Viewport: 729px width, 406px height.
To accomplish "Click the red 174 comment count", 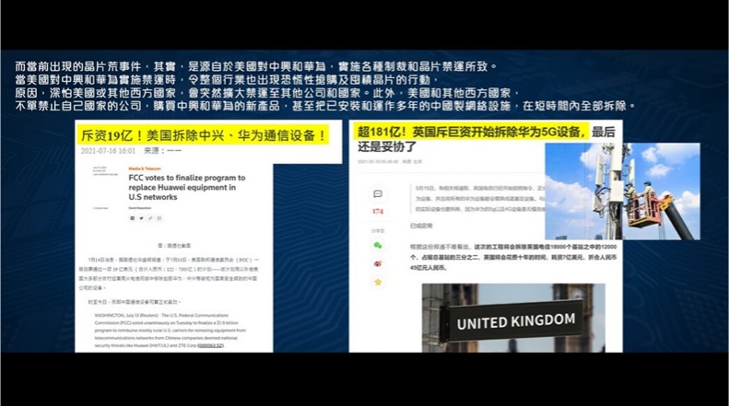I will click(x=378, y=212).
